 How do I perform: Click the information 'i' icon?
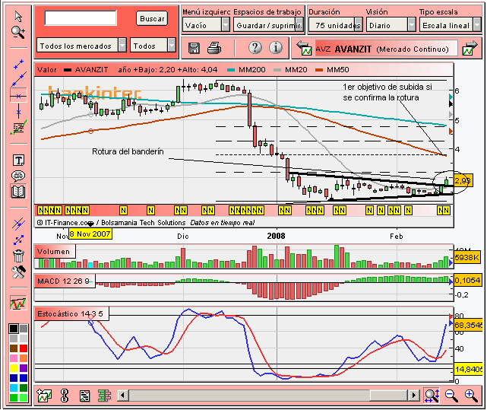(x=276, y=48)
